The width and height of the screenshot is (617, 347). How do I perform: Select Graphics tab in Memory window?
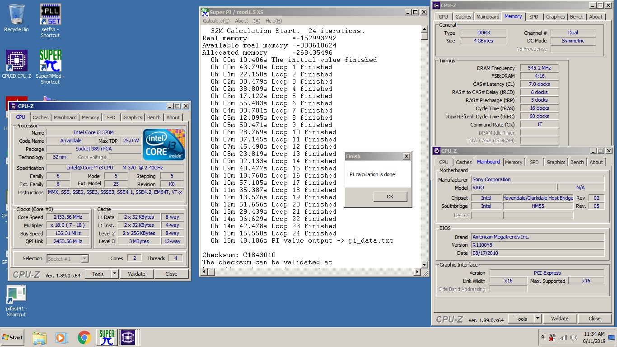pos(556,17)
